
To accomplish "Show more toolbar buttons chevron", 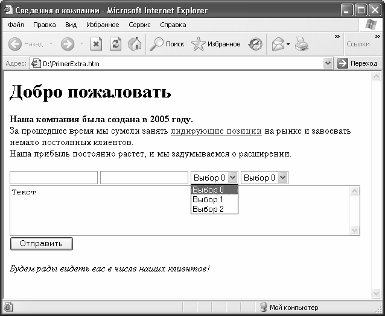I will click(337, 37).
